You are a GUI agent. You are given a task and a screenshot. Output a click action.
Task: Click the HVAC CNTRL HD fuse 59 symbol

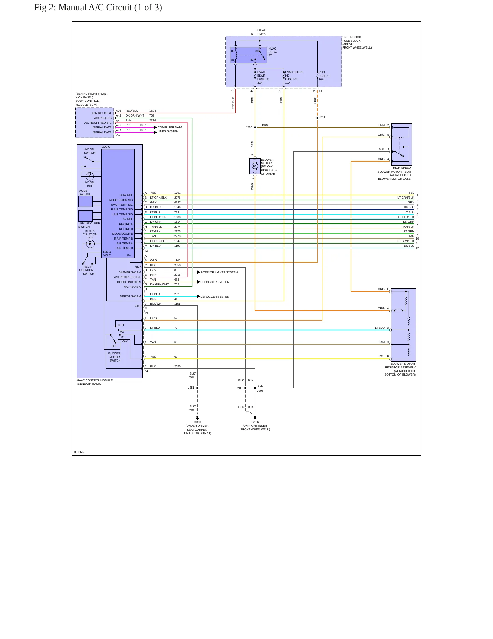pos(284,75)
